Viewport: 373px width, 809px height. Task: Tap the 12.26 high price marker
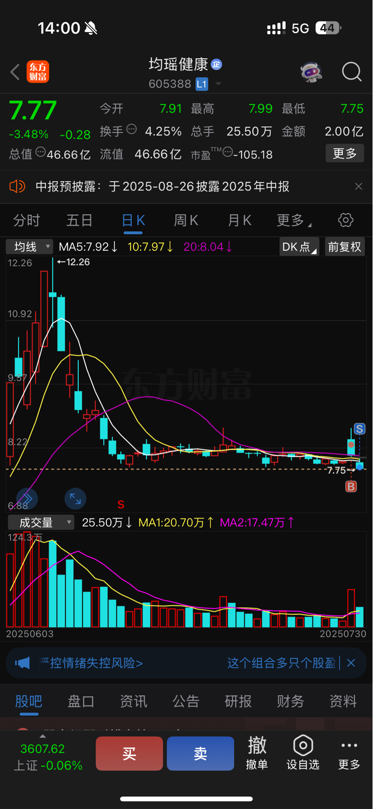[73, 262]
